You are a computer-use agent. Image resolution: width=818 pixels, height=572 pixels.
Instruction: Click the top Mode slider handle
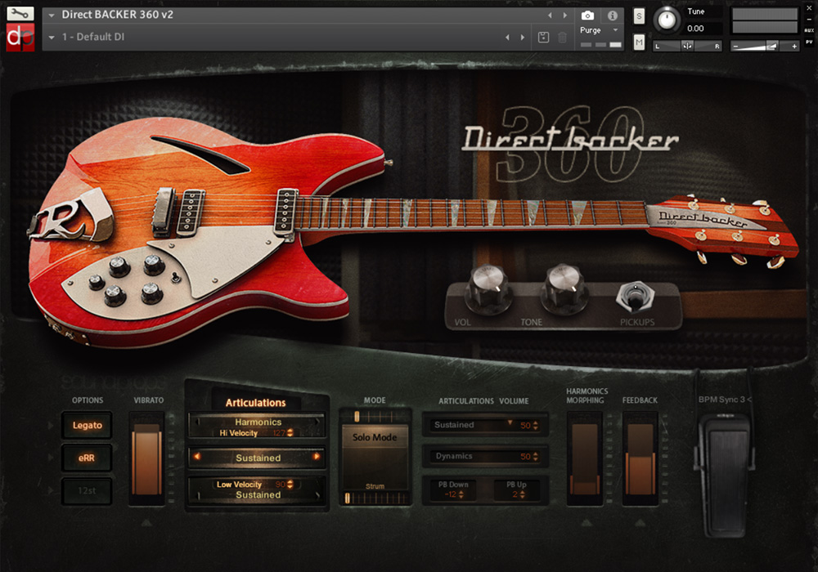357,416
